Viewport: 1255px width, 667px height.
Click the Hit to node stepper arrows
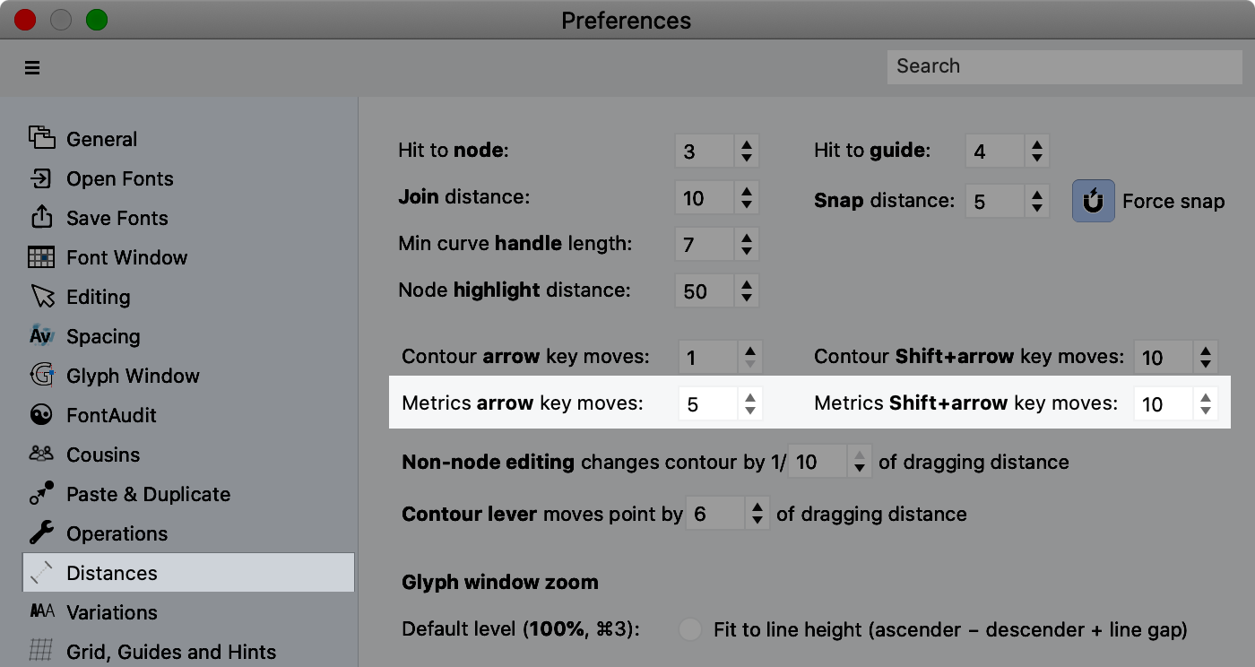(x=747, y=151)
